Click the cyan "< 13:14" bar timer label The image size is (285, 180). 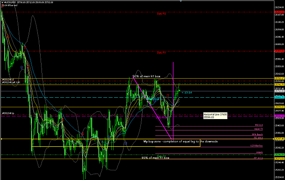tap(187, 93)
